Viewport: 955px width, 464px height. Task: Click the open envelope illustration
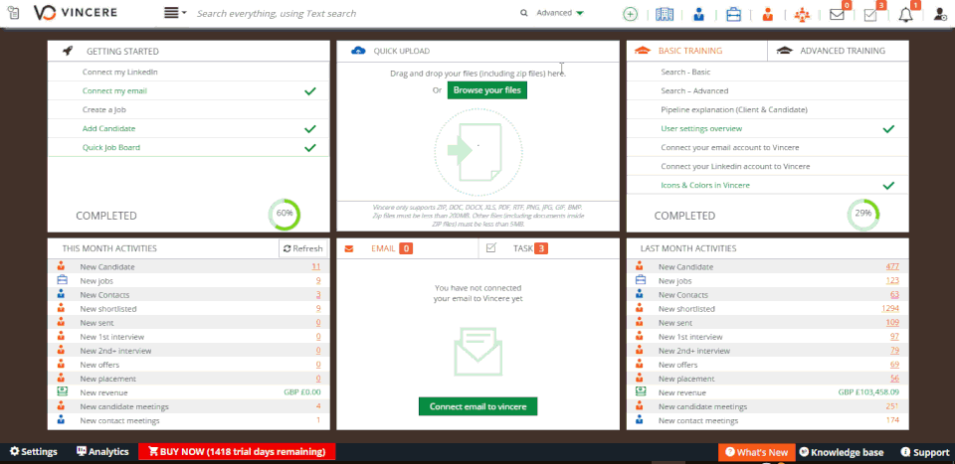[478, 351]
